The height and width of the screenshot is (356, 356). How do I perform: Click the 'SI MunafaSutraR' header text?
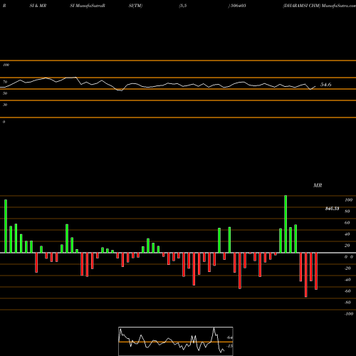88,6
